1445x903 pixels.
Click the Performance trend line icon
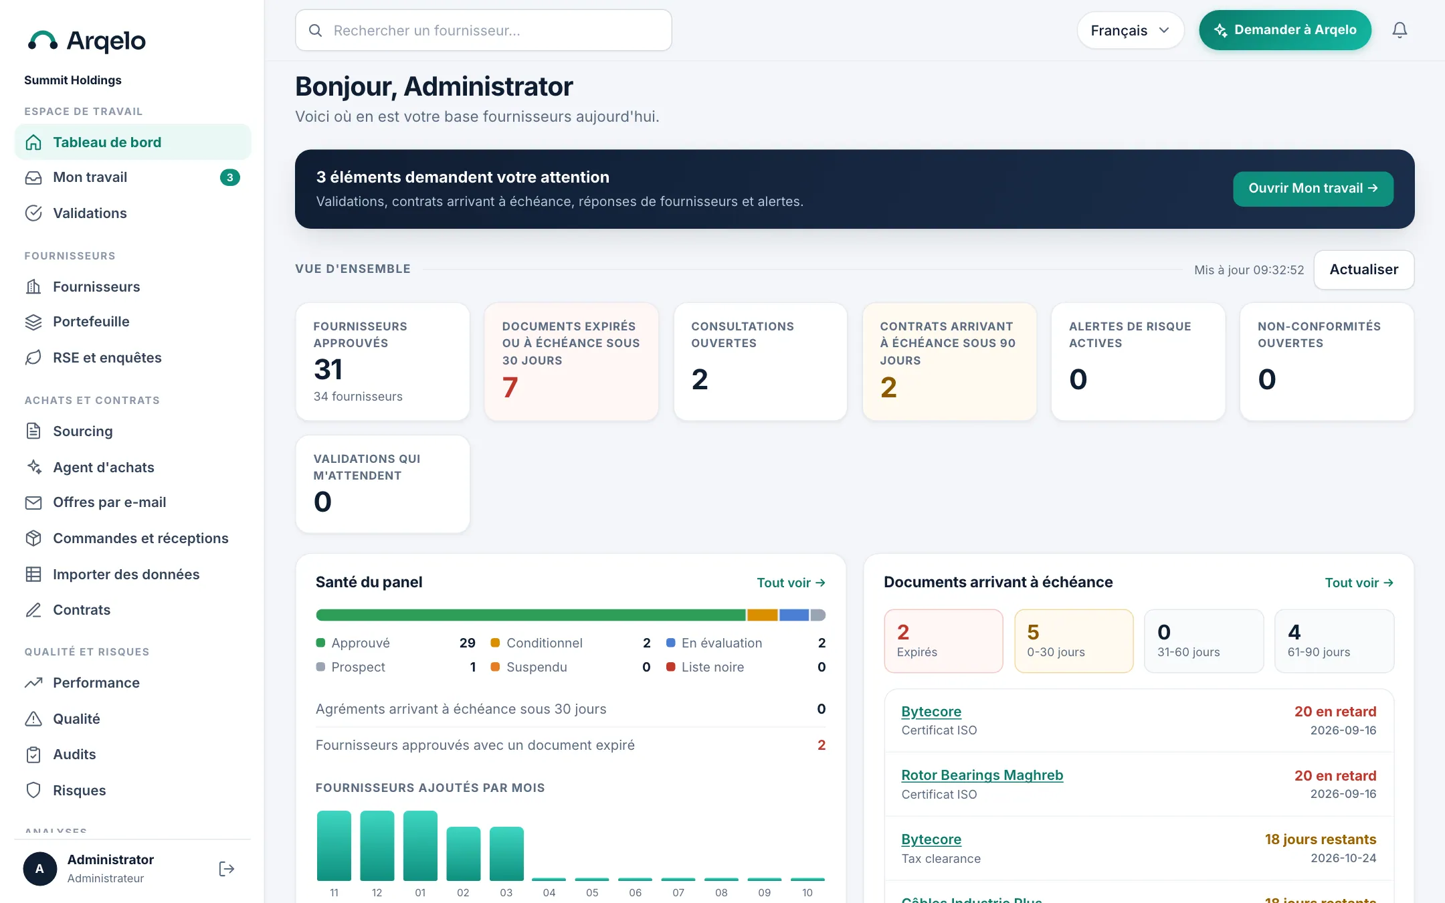coord(33,683)
